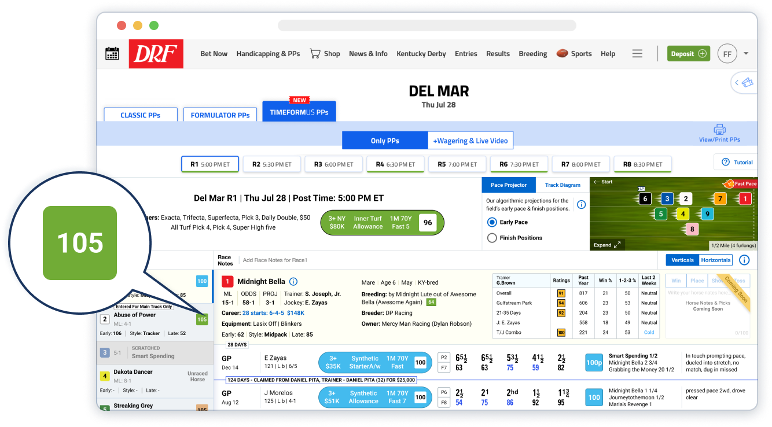Click horse number 6 on pace map

[645, 199]
